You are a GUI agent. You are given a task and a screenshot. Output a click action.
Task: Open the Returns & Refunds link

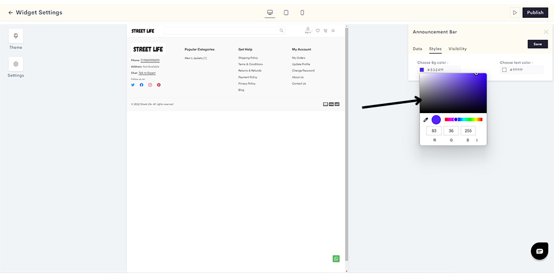tap(250, 70)
